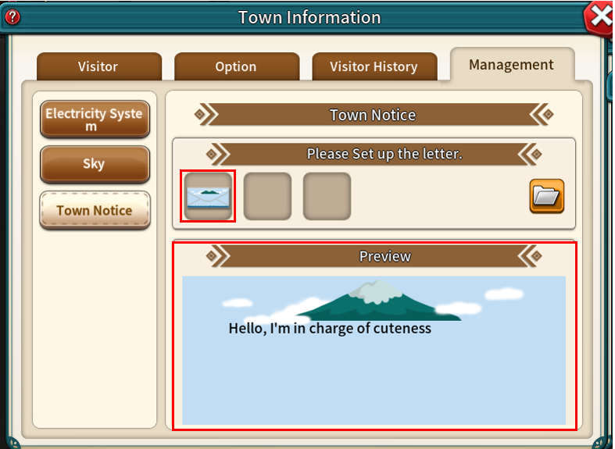Switch to the Visitor tab
Image resolution: width=615 pixels, height=449 pixels.
98,67
